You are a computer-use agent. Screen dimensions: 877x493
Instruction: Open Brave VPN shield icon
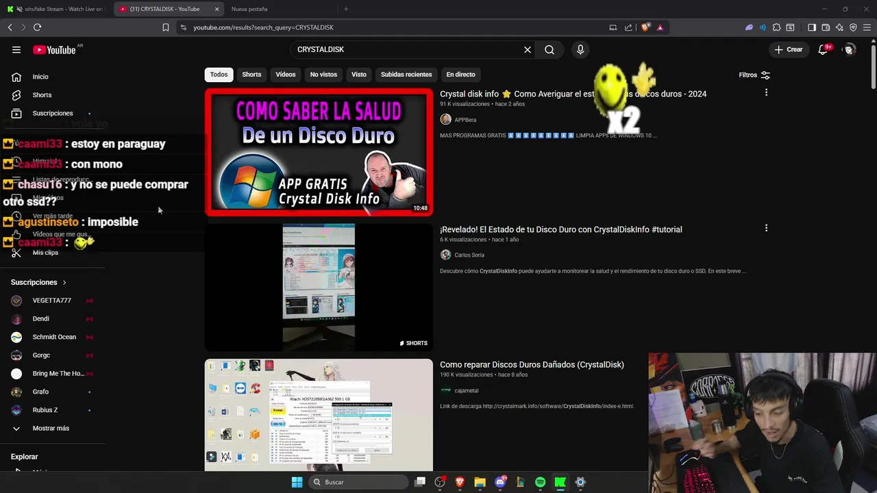(853, 27)
